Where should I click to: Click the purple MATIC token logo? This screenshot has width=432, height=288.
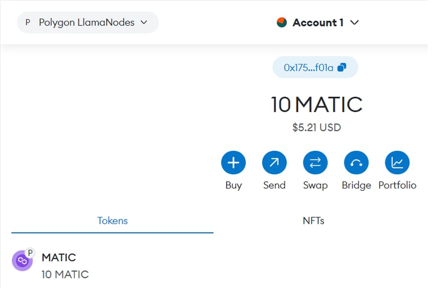point(22,260)
